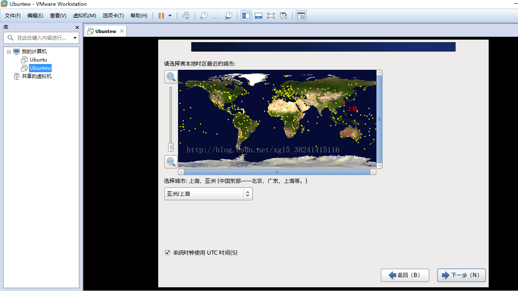Open the 虚拟机(M) menu
Screen dimensions: 518x291
tap(85, 16)
